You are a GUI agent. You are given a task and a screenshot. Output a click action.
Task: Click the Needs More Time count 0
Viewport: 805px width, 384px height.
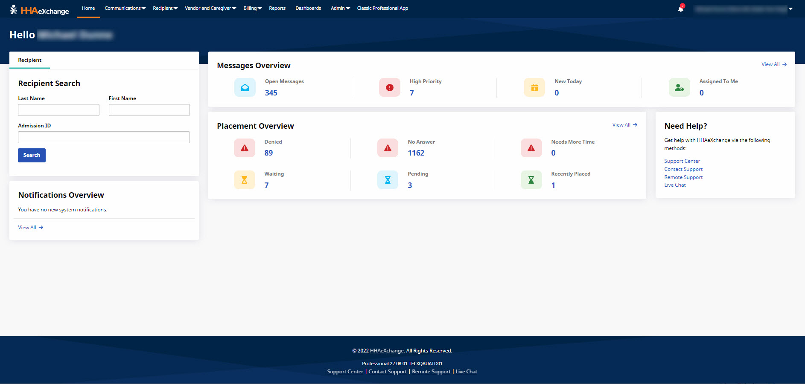pyautogui.click(x=553, y=153)
